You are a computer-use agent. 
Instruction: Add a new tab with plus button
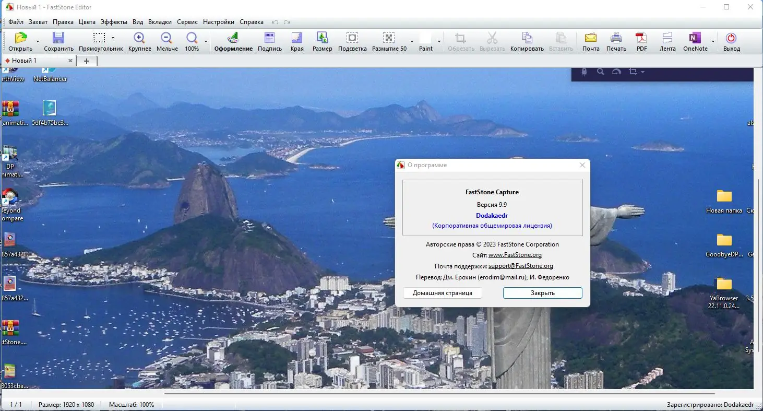87,61
